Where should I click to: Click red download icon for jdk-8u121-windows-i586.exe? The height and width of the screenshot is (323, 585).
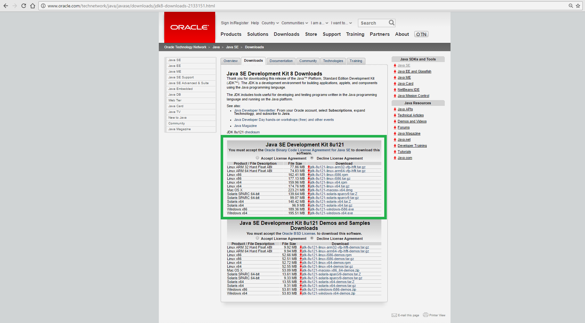[x=309, y=209]
